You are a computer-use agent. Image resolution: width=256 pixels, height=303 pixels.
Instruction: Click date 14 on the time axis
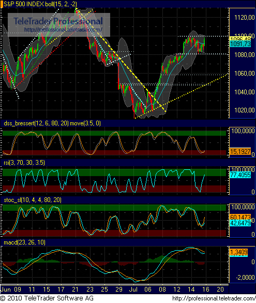191,290
